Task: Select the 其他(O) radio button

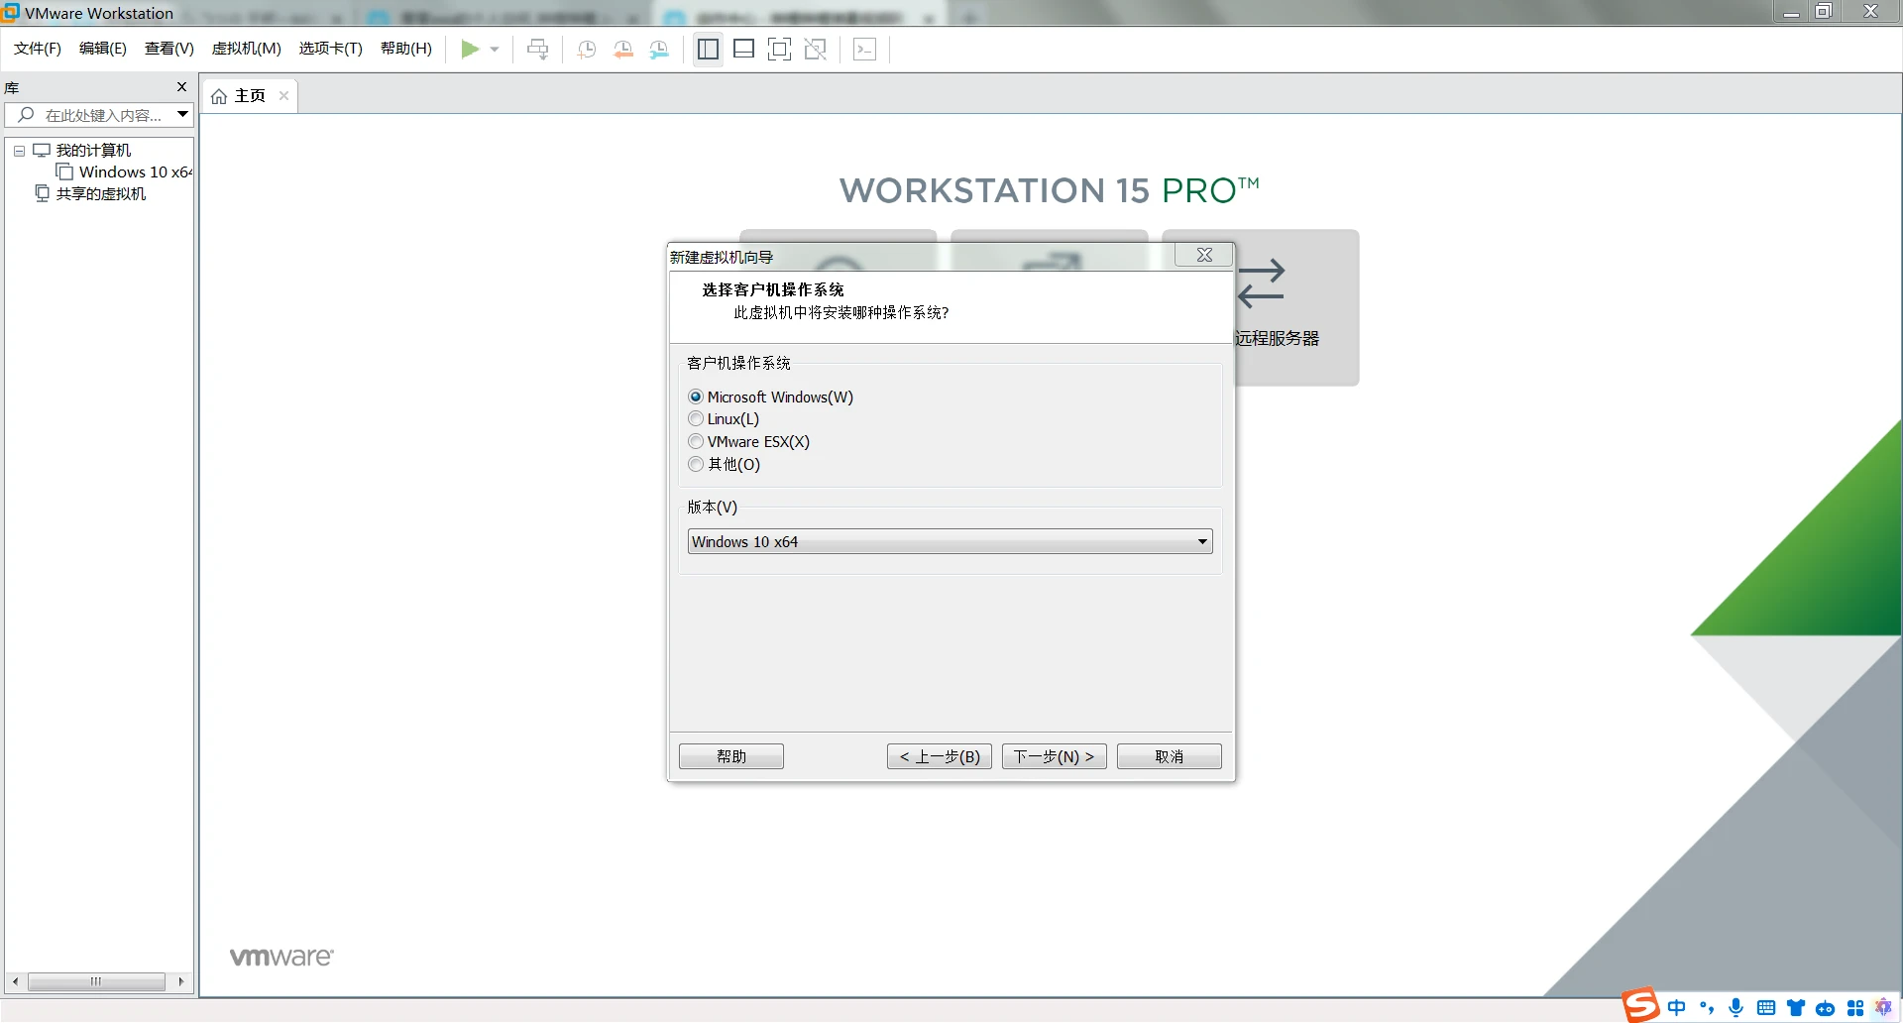Action: pyautogui.click(x=696, y=465)
